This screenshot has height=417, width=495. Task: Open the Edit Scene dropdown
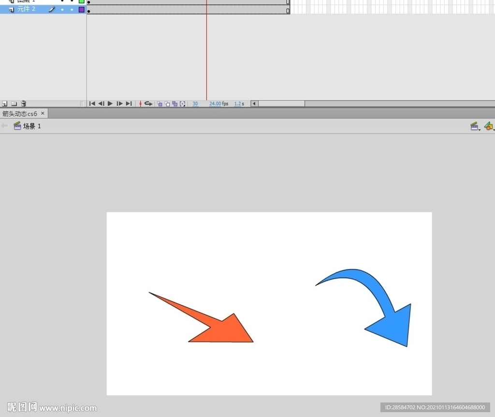(475, 126)
